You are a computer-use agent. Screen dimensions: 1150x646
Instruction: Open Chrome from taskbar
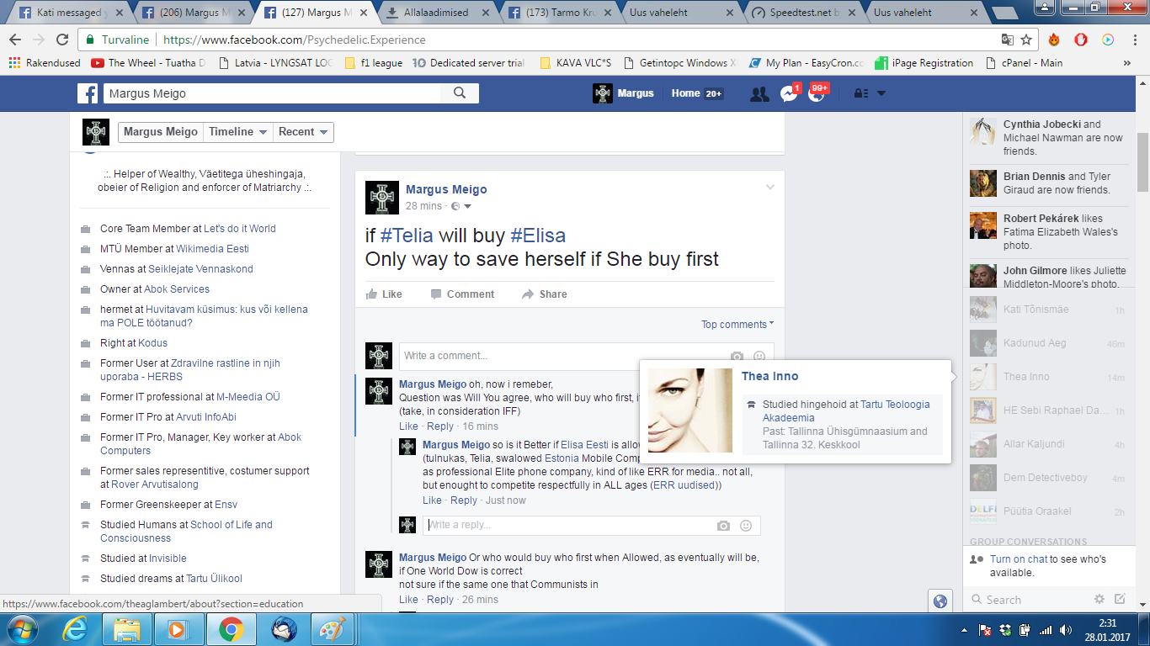click(232, 629)
